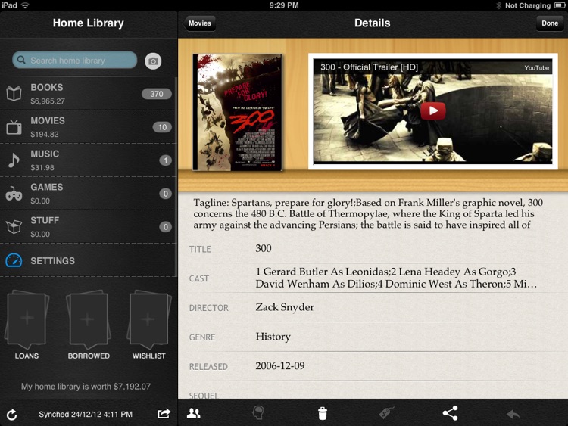568x426 pixels.
Task: Select the STUFF $0.00 row
Action: coord(89,227)
